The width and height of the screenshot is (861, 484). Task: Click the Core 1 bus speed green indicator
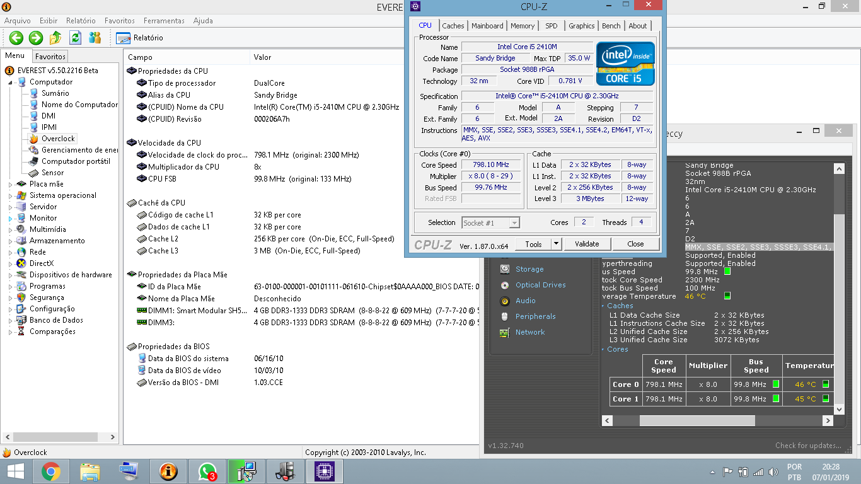pyautogui.click(x=776, y=399)
